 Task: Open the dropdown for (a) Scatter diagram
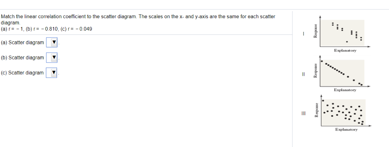[52, 42]
